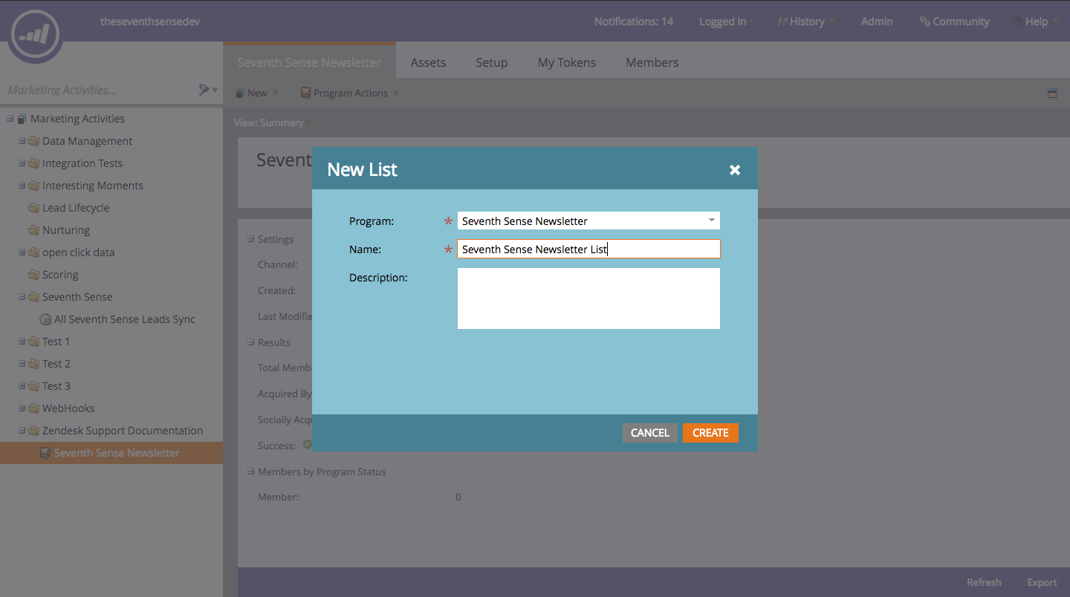Collapse the Seventh Sense folder
This screenshot has width=1070, height=597.
coord(22,297)
